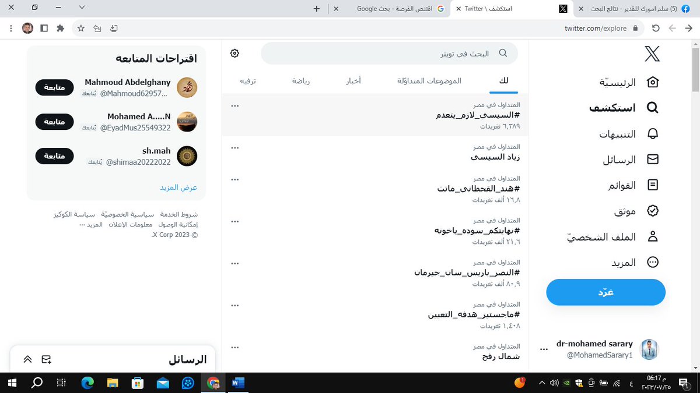Viewport: 700px width, 393px height.
Task: Open explore settings gear icon
Action: point(235,54)
